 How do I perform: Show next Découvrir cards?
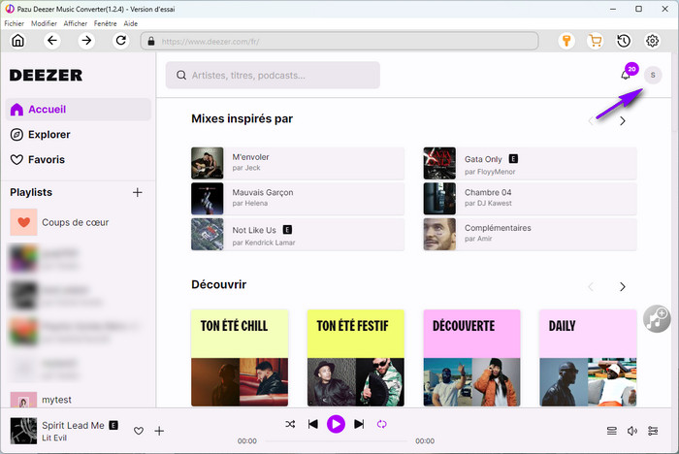point(623,287)
